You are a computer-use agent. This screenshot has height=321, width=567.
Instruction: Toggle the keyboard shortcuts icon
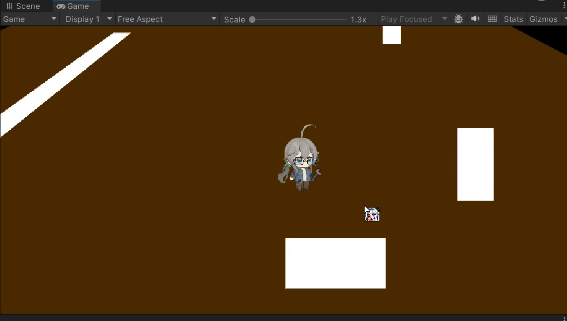click(492, 19)
